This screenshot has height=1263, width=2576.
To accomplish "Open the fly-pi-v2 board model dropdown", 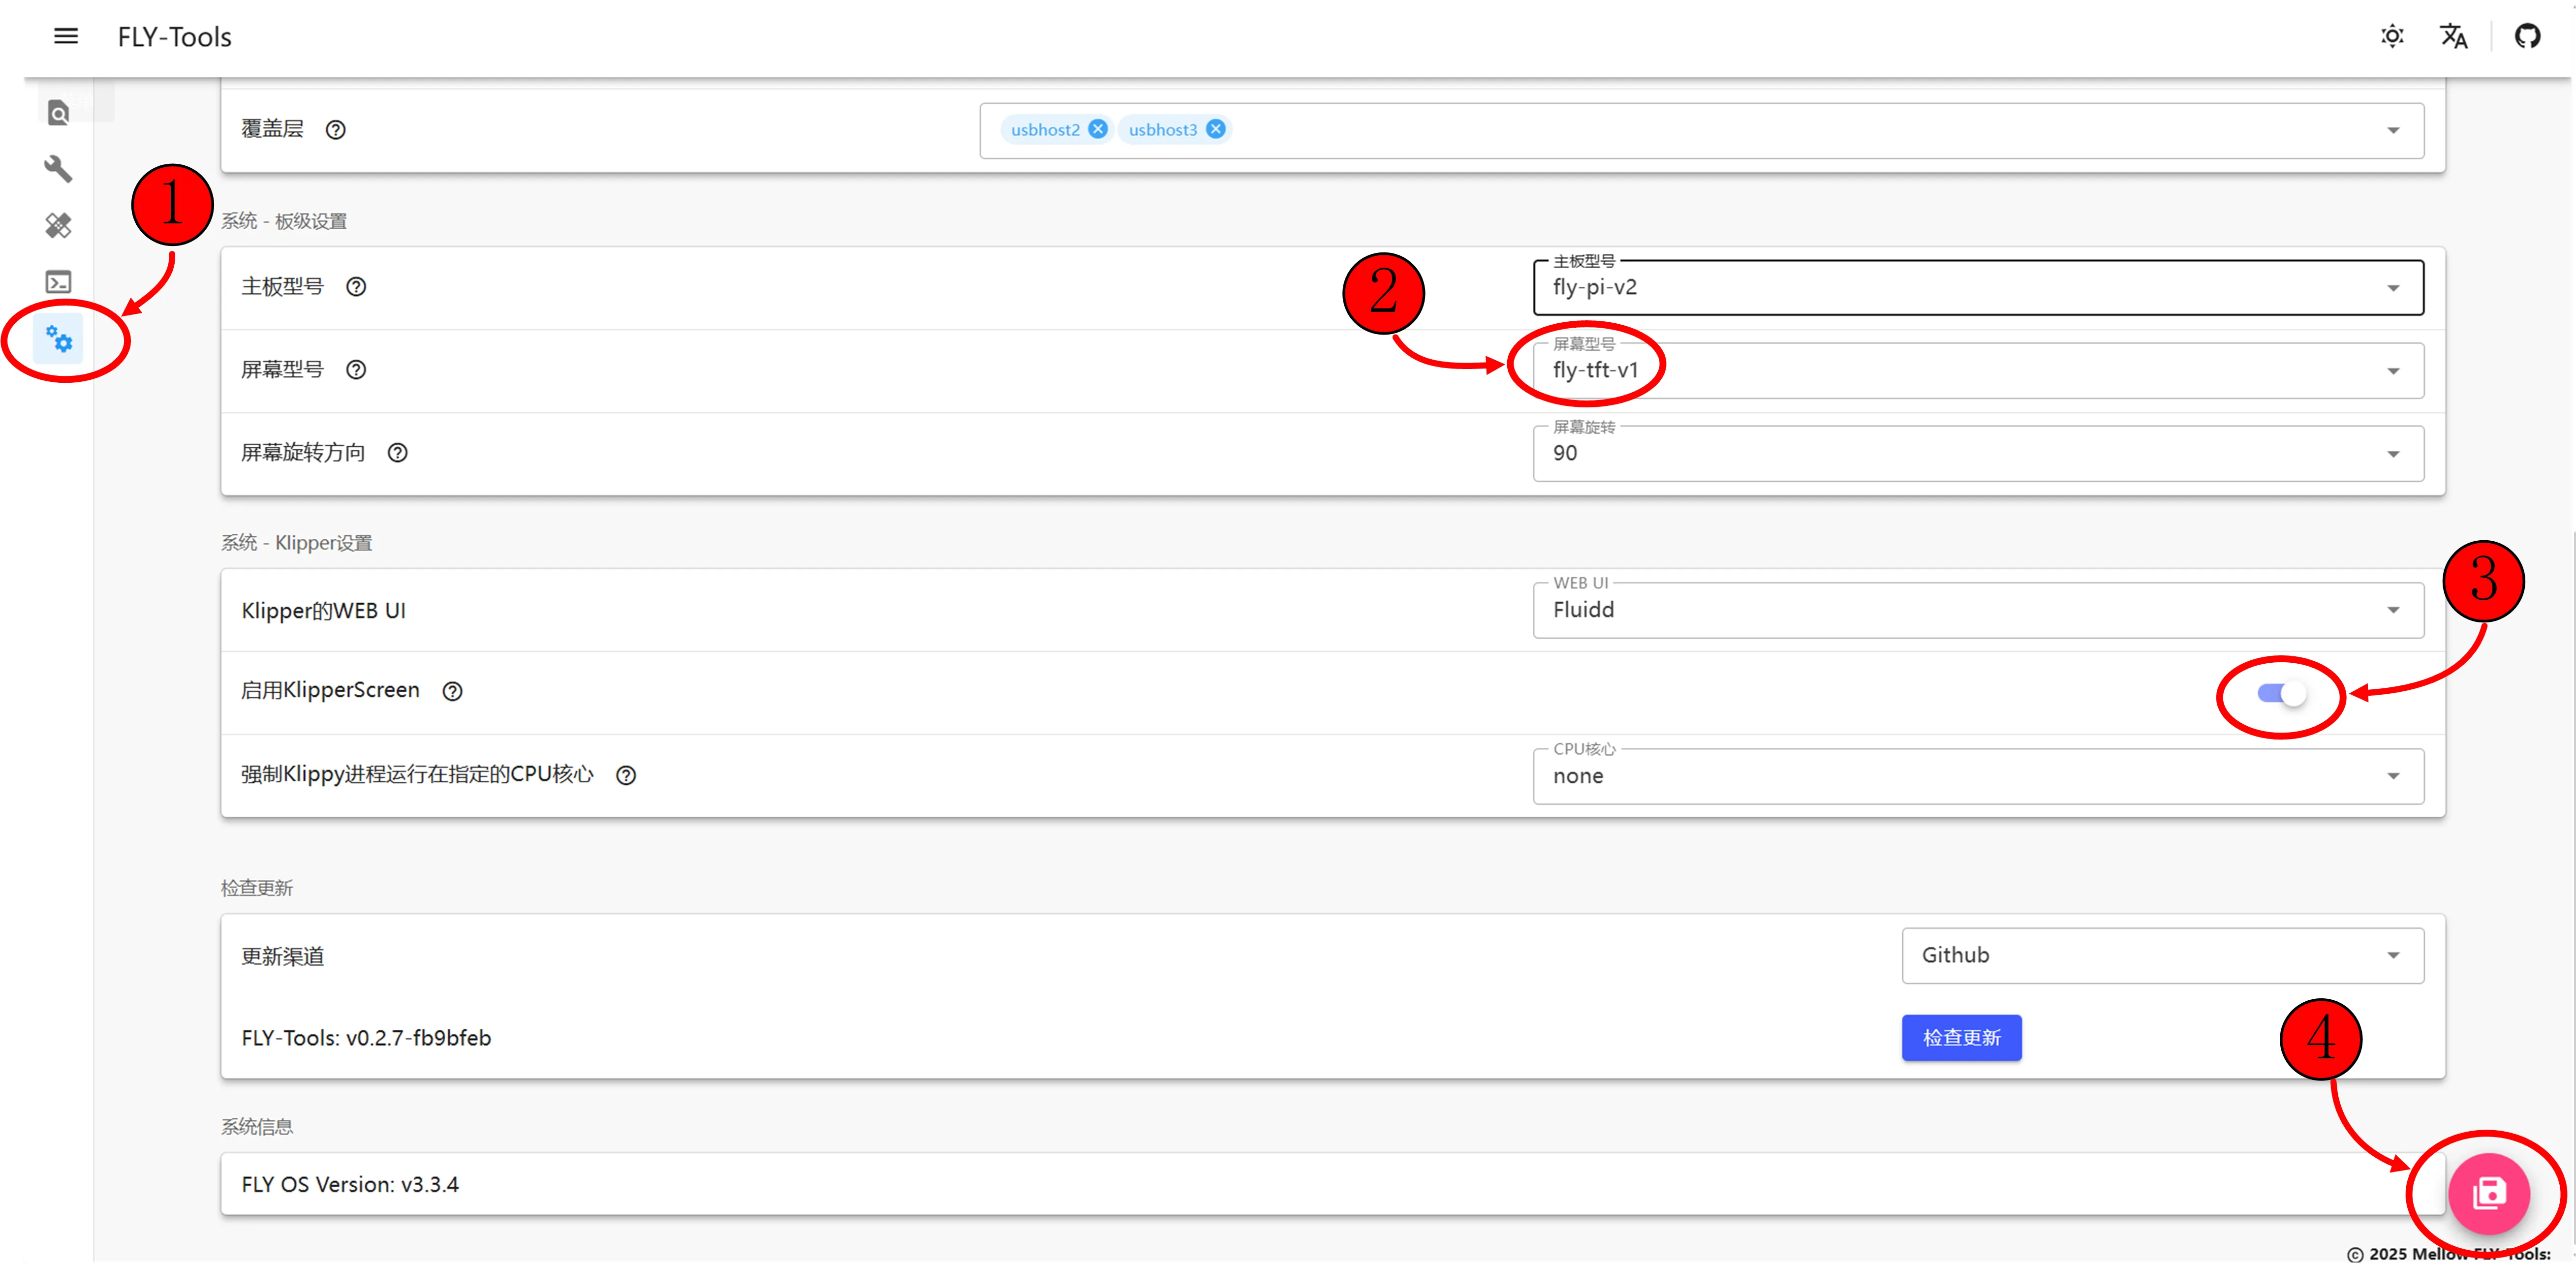I will [x=1977, y=288].
